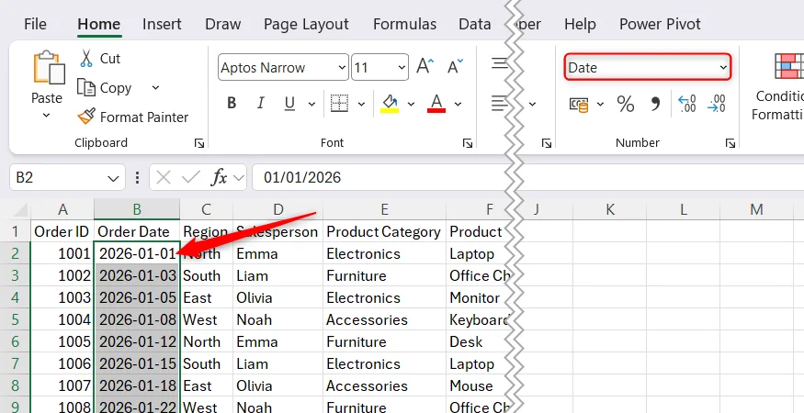The height and width of the screenshot is (413, 804).
Task: Apply the yellow Fill Color bucket
Action: [391, 104]
